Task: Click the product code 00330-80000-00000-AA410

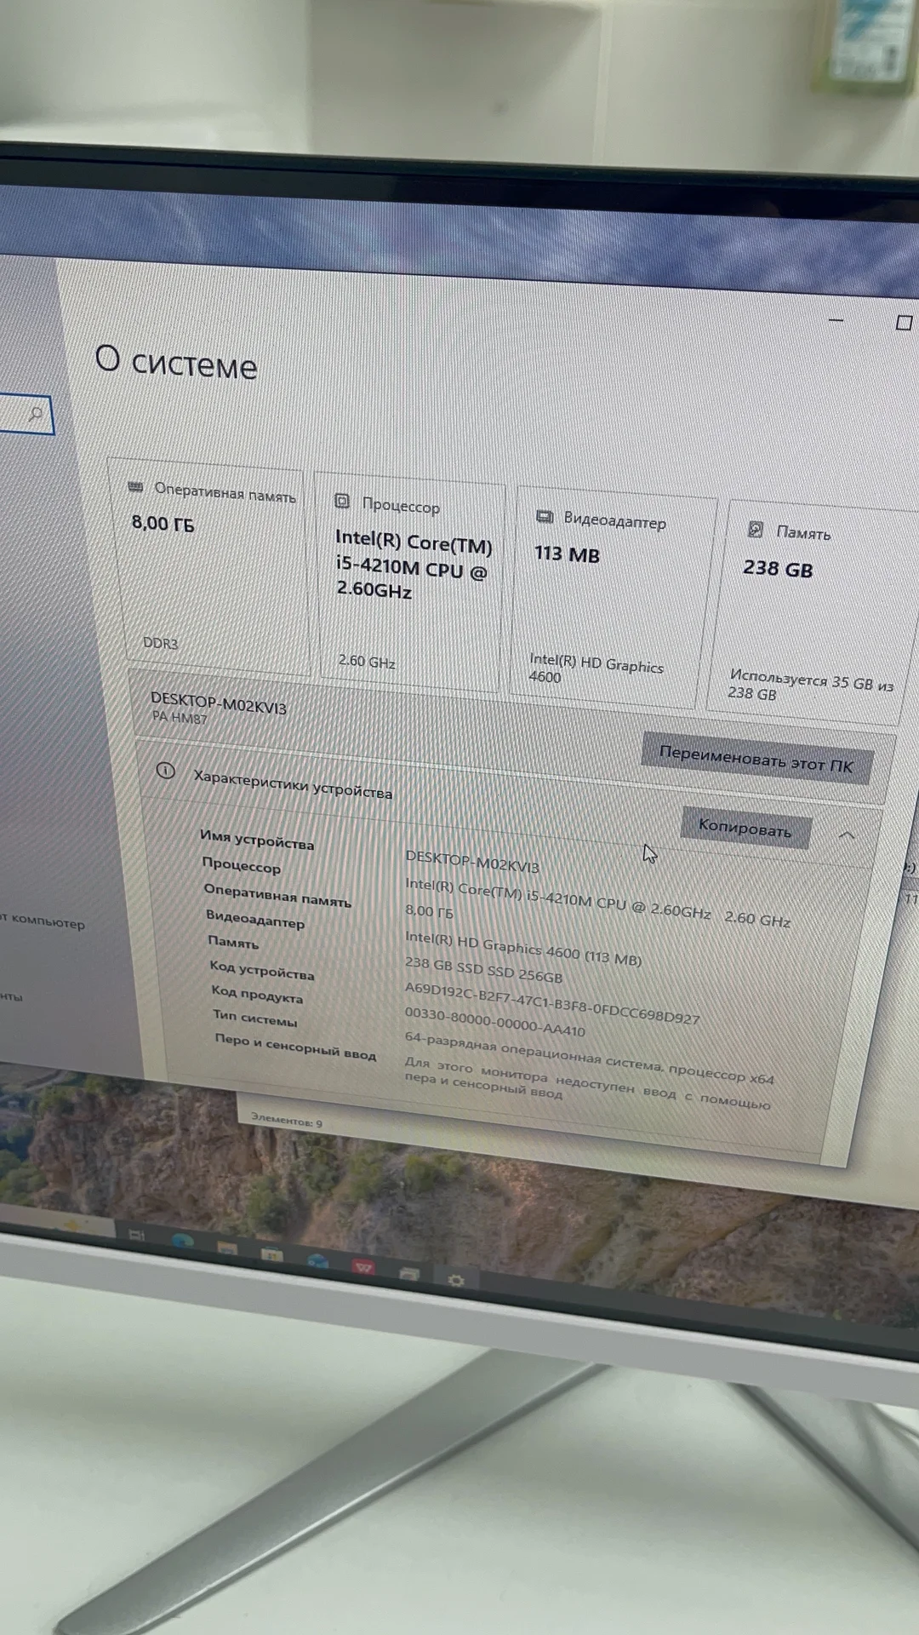Action: (x=495, y=1022)
